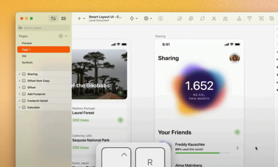Click the Create Symbol diamond icon

132,18
